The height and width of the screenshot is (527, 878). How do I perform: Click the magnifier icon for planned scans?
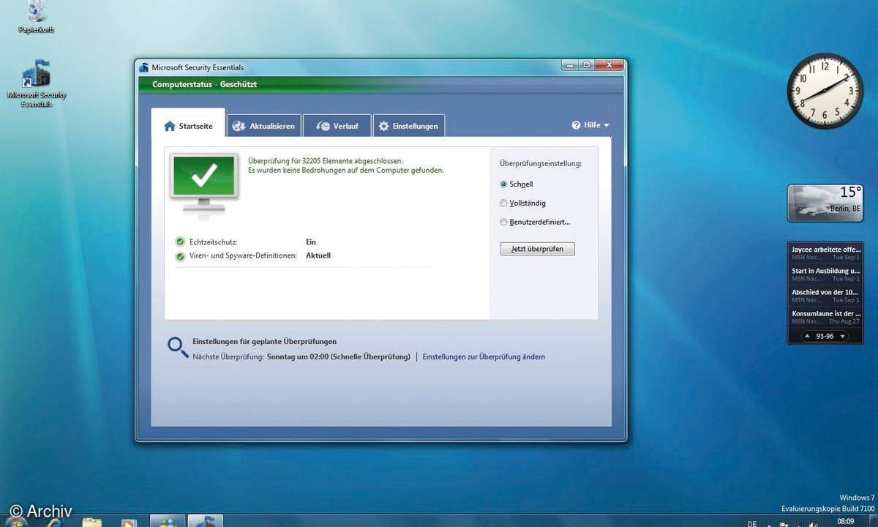coord(178,347)
